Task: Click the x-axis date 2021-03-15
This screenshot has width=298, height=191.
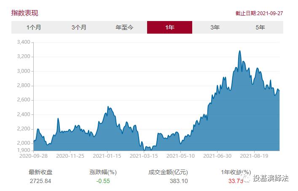Action: (x=144, y=156)
